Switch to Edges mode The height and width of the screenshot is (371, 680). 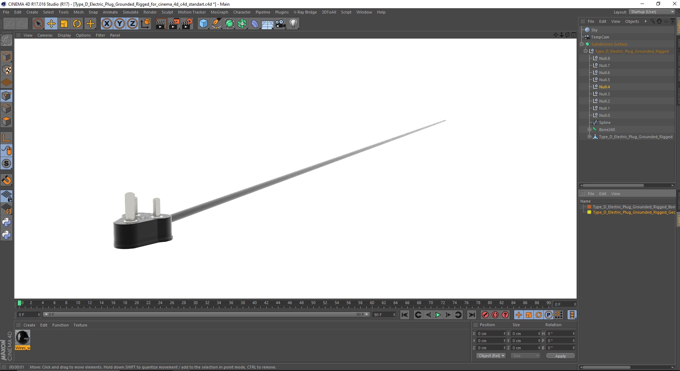[x=6, y=109]
